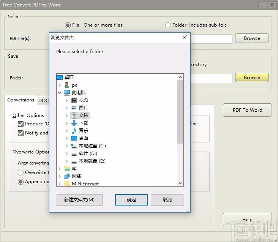Select the MiNiEncrypt folder label

tap(85, 183)
